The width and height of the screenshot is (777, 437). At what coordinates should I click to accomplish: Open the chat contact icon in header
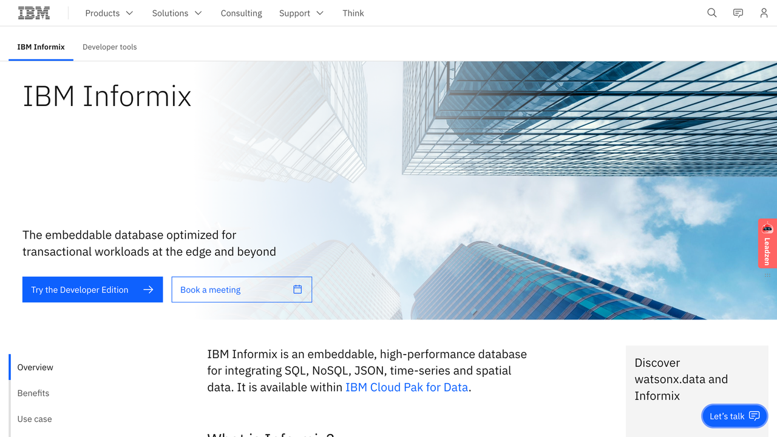738,13
